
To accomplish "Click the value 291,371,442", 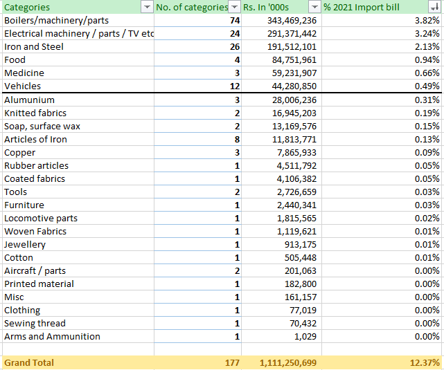I will click(x=281, y=34).
